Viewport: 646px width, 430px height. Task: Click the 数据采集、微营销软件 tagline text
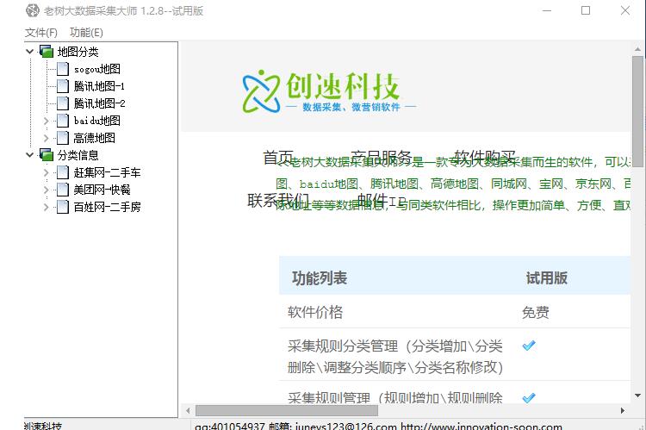tap(351, 107)
